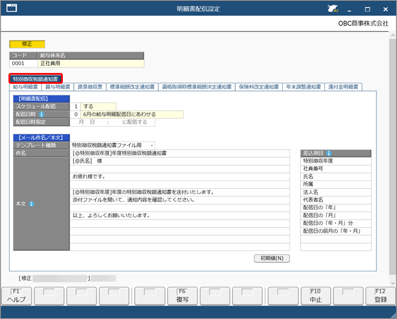The image size is (397, 319).
Task: Select 法人名 merge item
Action: coord(336,192)
